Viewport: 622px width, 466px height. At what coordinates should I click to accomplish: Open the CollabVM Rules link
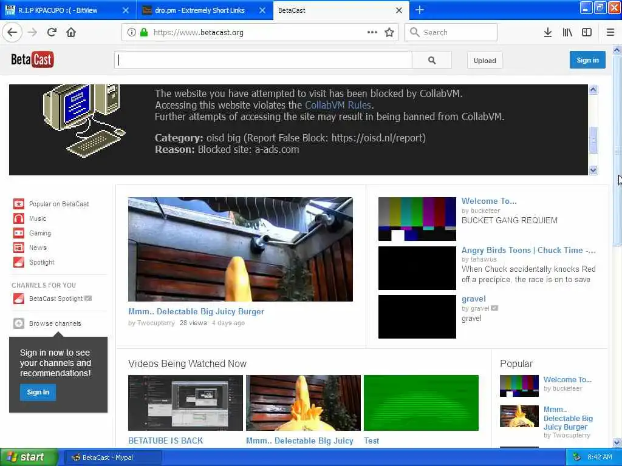(338, 105)
